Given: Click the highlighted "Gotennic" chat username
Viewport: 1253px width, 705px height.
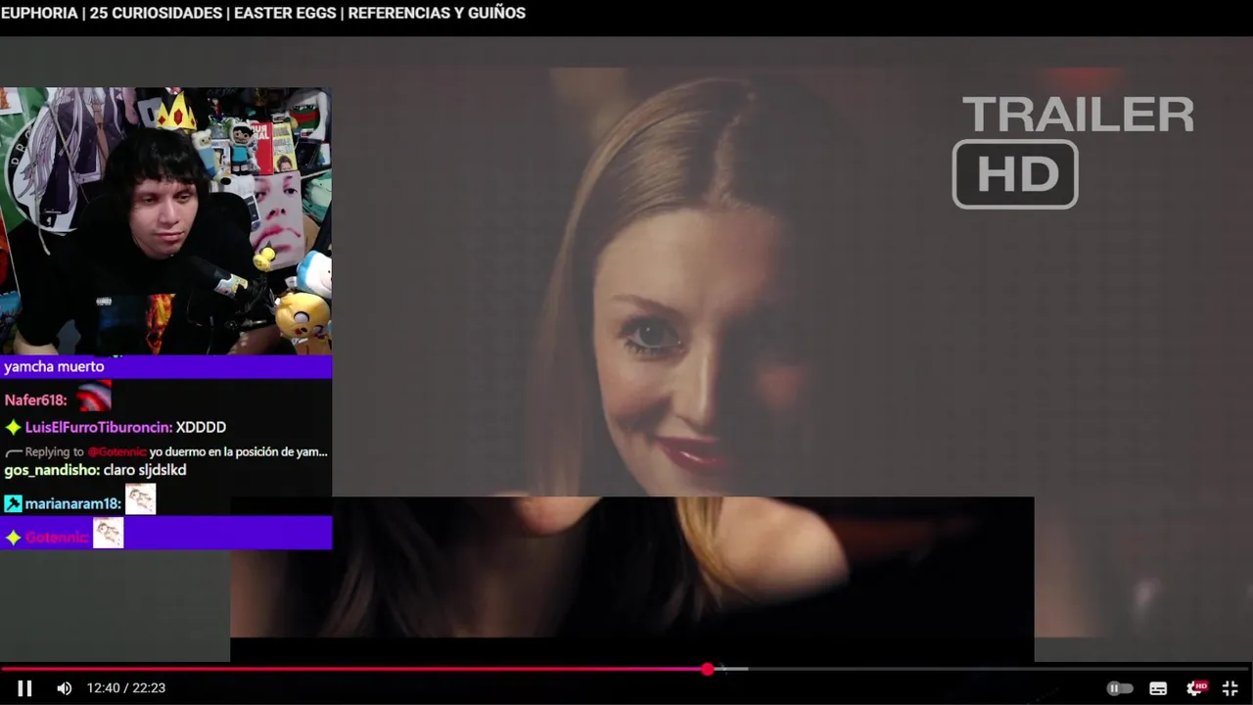Looking at the screenshot, I should [57, 537].
